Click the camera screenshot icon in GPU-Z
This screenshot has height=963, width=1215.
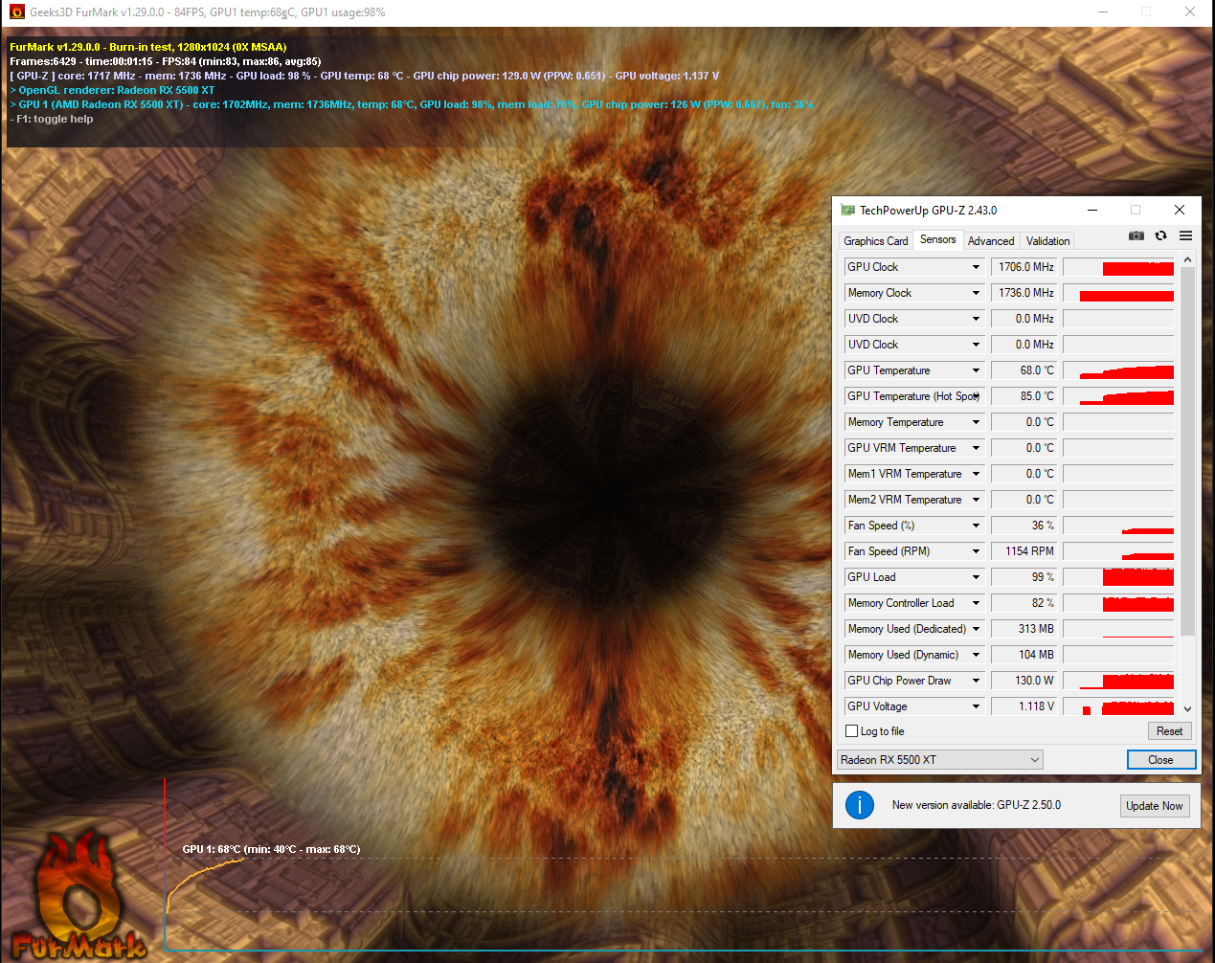tap(1136, 235)
